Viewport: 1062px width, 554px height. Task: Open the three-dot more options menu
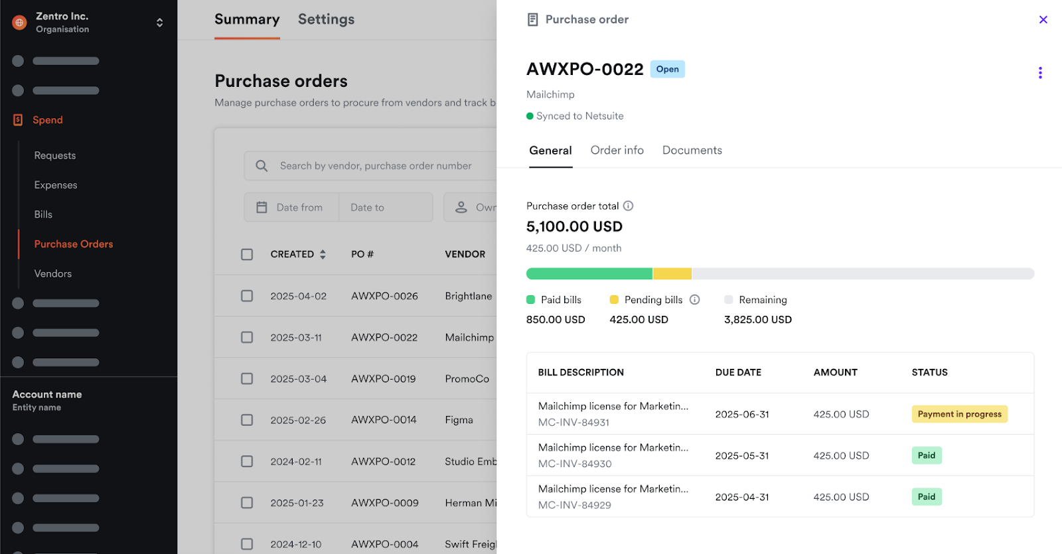(1039, 73)
